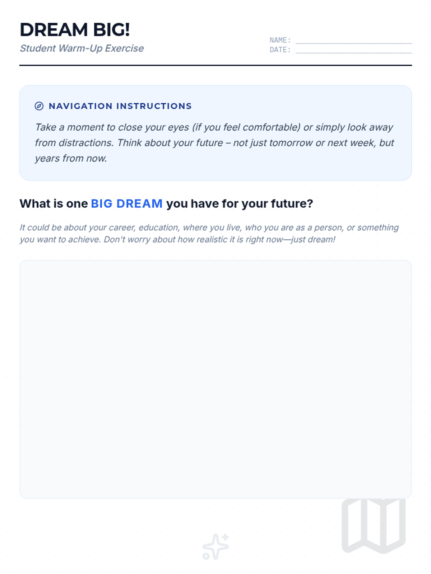The width and height of the screenshot is (431, 574).
Task: Click the 'What is one' question heading
Action: [x=54, y=204]
